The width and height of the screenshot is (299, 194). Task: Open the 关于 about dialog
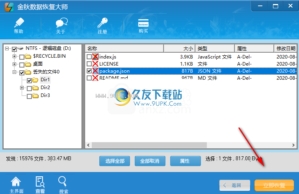point(61,26)
